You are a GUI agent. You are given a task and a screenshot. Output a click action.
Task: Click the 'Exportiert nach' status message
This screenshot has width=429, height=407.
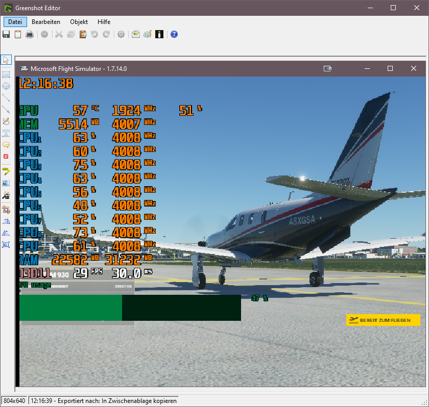point(103,401)
